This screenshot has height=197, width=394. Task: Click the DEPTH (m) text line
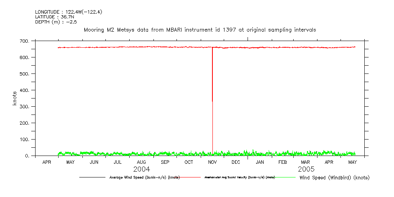point(56,22)
